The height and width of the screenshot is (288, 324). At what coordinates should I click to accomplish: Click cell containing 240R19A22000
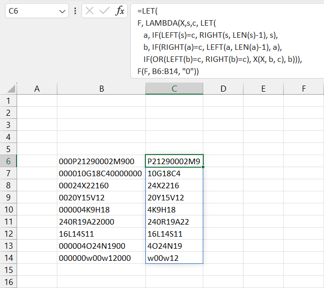pos(102,222)
